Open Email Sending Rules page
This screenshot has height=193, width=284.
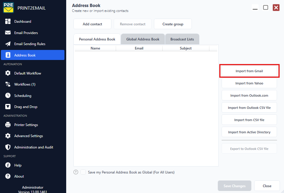33,44
